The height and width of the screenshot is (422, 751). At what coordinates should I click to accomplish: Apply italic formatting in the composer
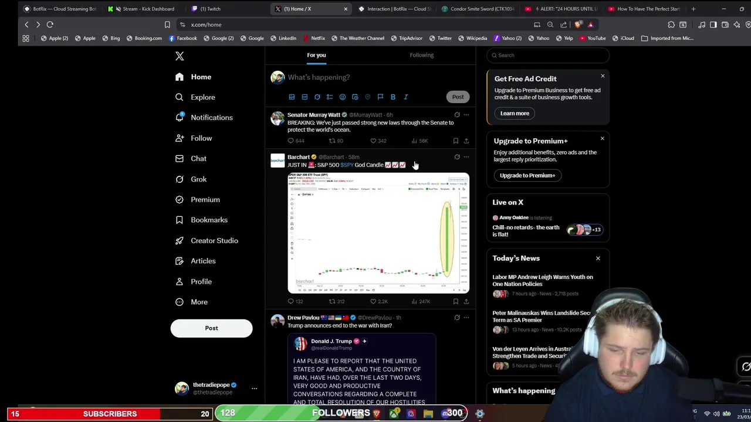[405, 97]
